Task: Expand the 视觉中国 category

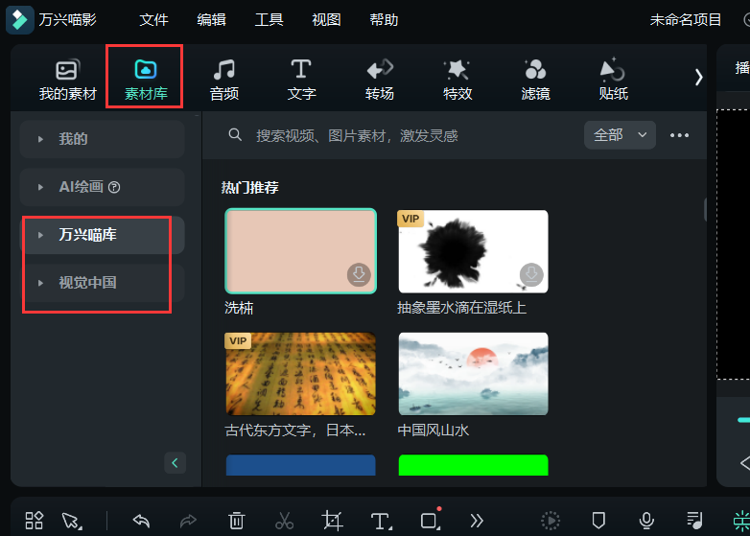Action: point(102,283)
